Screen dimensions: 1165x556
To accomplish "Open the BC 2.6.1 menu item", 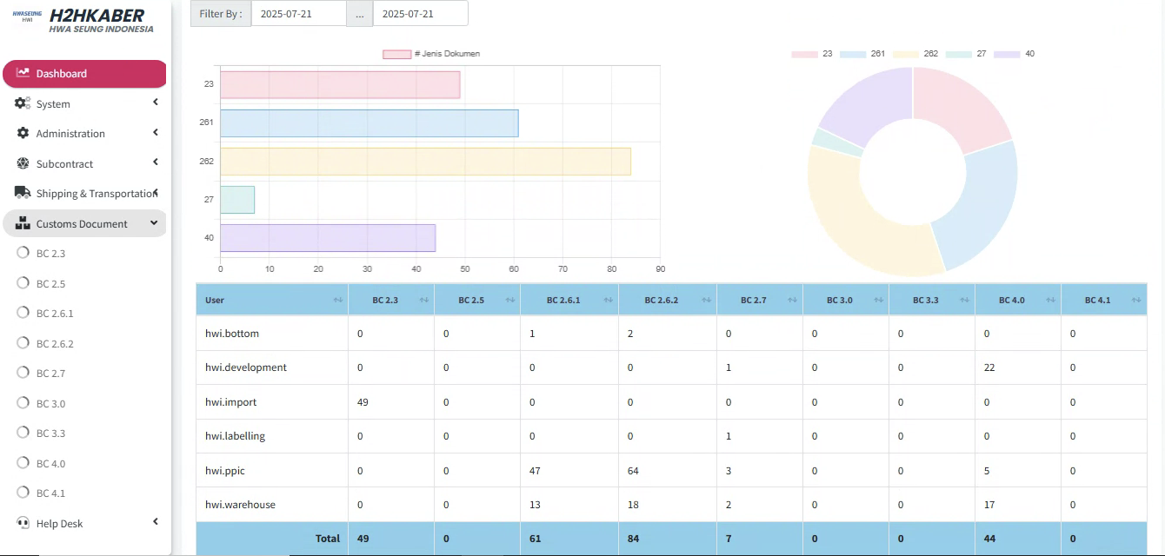I will [55, 314].
